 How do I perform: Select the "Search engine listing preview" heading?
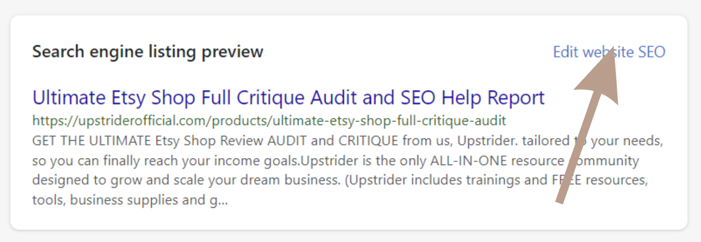[148, 52]
